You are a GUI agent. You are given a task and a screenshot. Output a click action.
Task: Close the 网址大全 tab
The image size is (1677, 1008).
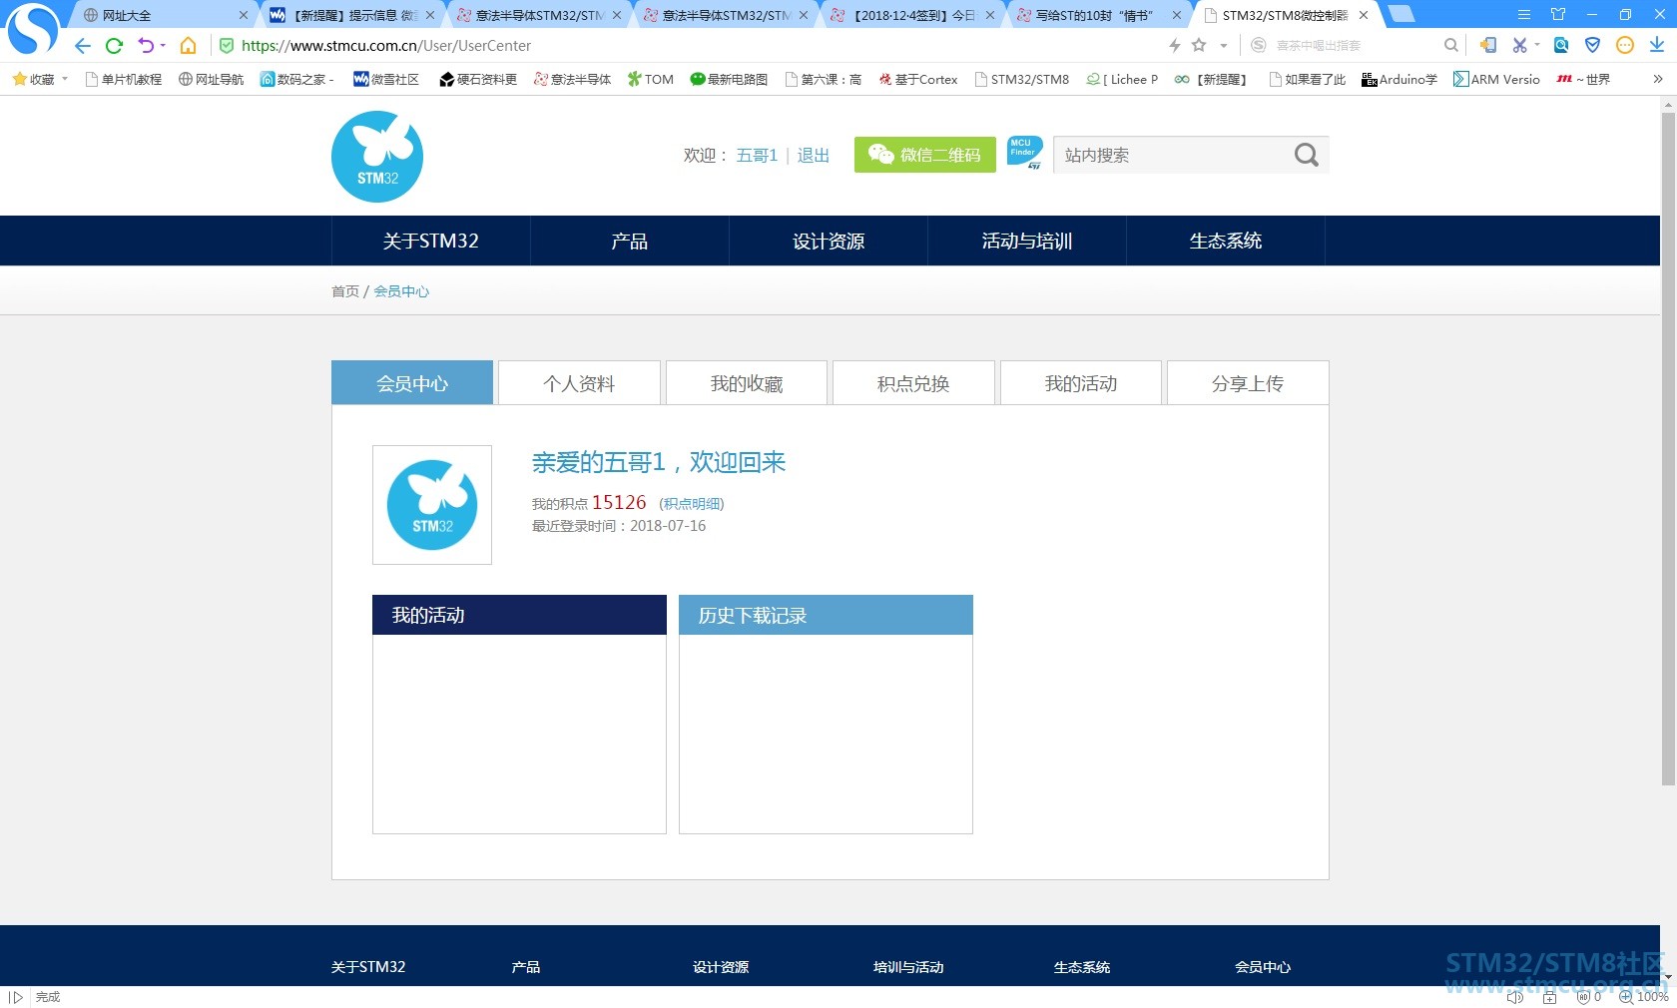pos(243,15)
